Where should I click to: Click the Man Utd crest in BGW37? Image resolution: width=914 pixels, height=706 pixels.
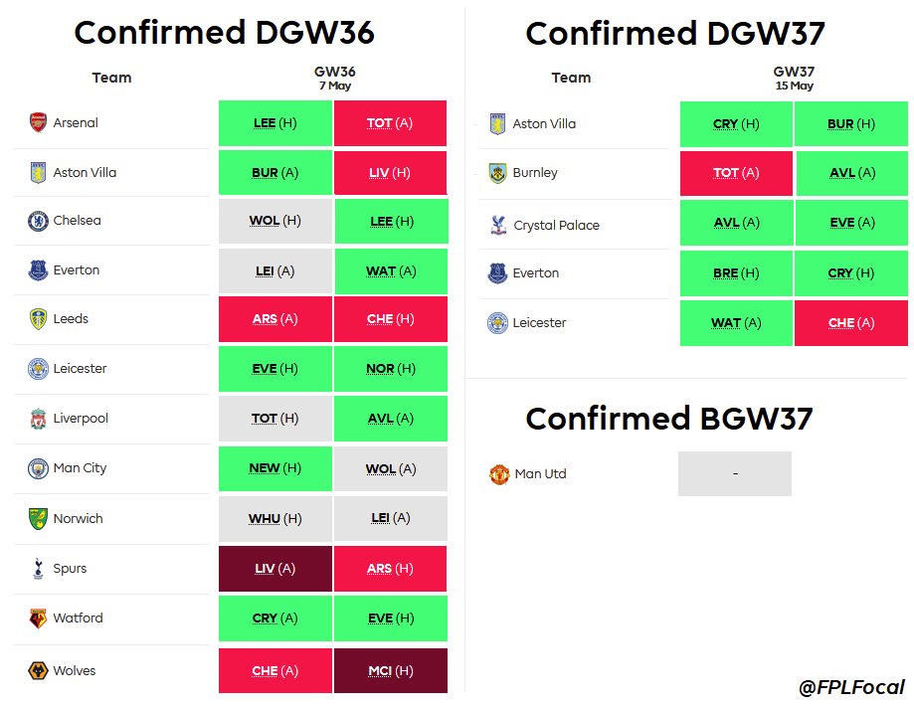click(499, 474)
